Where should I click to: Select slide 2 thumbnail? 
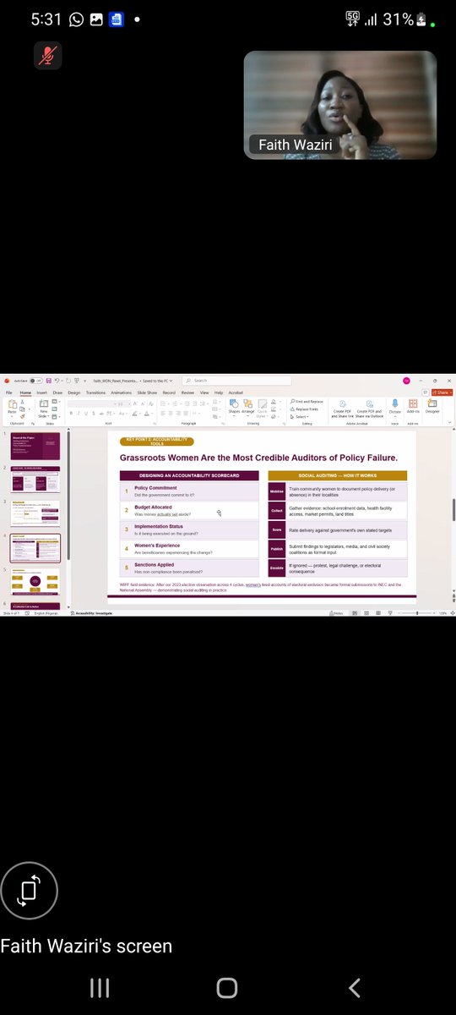point(35,480)
